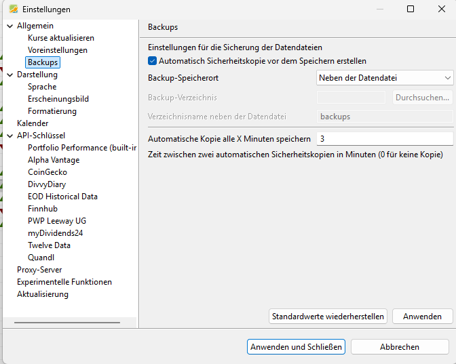Image resolution: width=456 pixels, height=364 pixels.
Task: Select PWP Leeway UG entry
Action: [x=57, y=221]
